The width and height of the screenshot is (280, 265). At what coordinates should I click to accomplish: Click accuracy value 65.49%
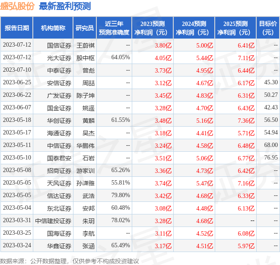121,245
